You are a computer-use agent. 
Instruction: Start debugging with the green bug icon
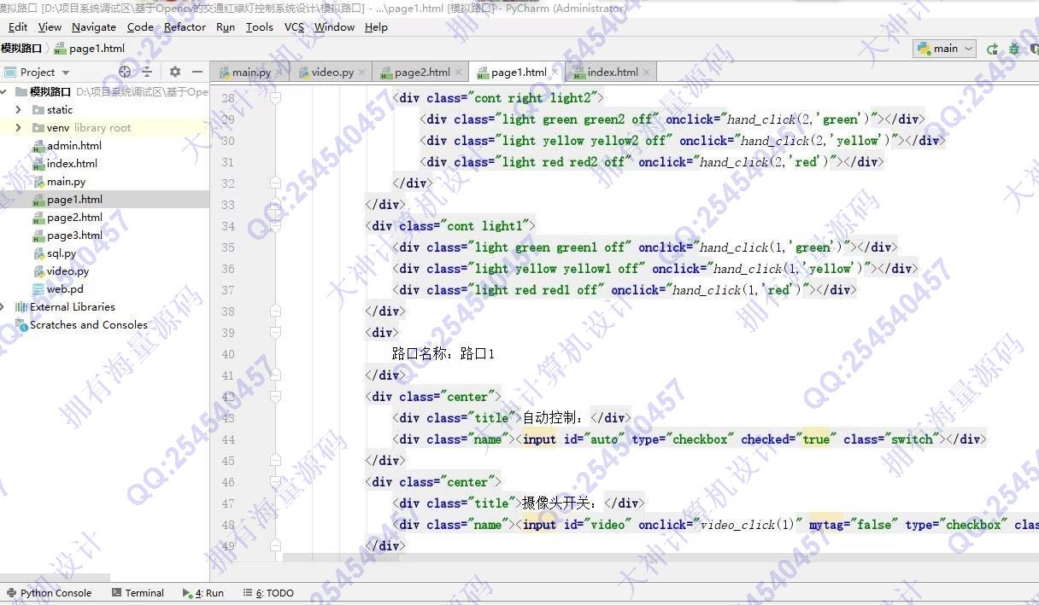(x=1014, y=49)
